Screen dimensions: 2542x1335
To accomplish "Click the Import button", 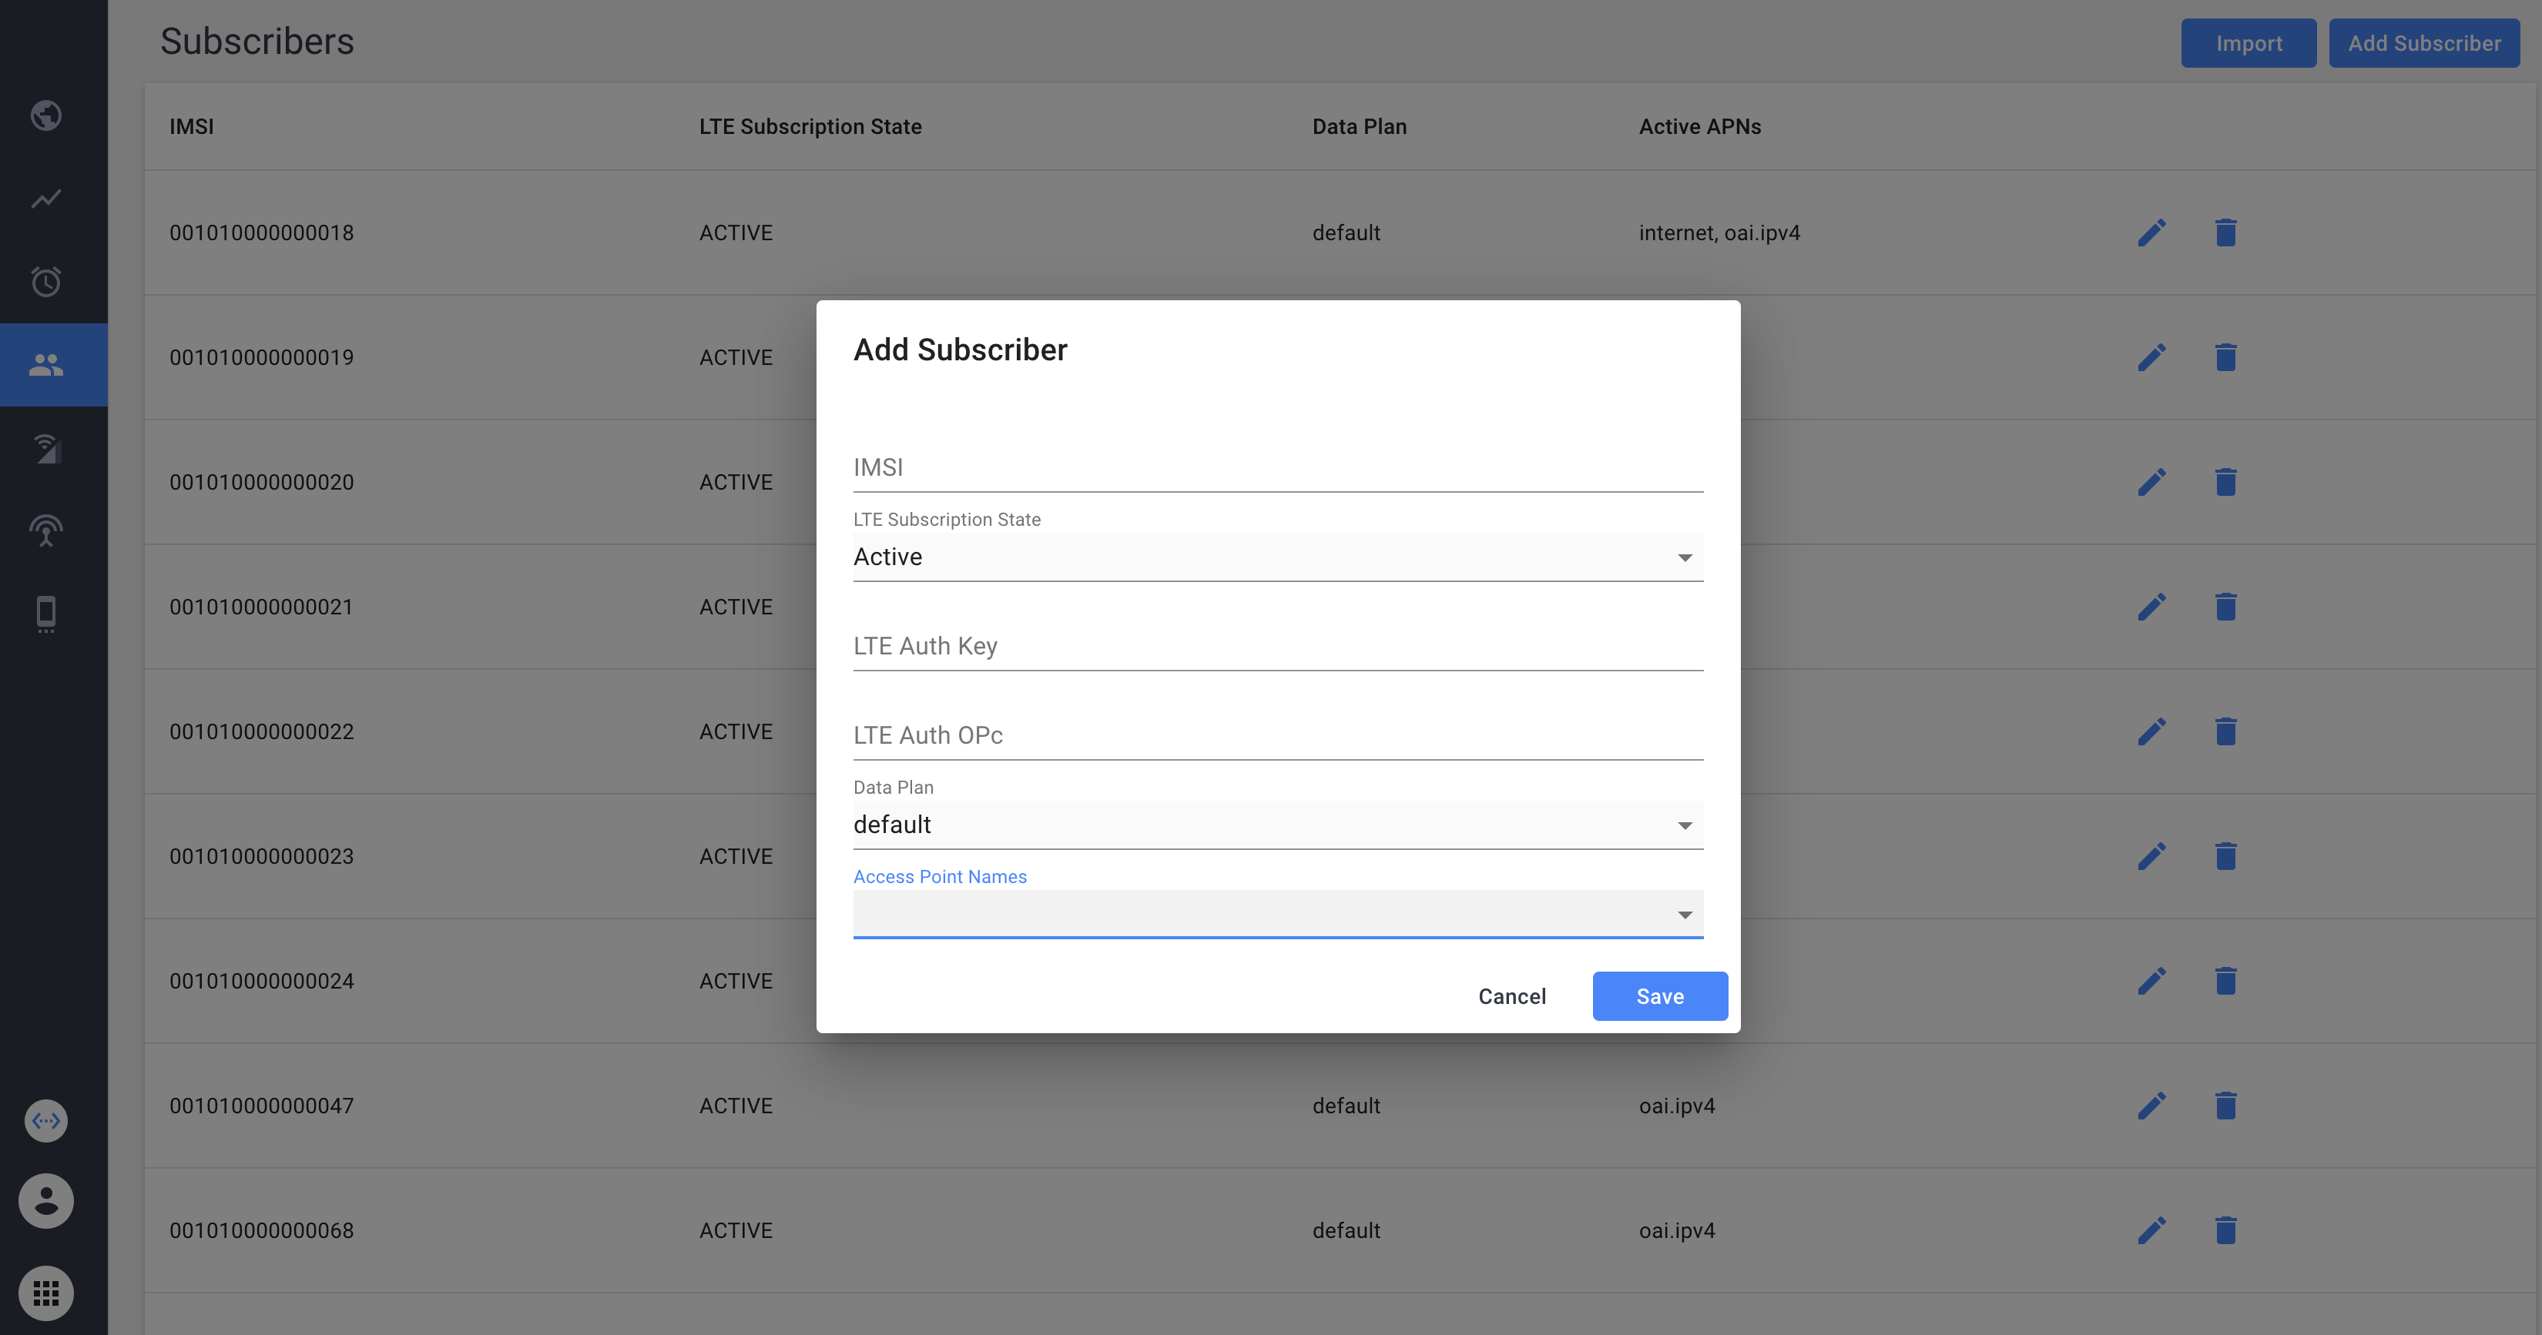I will pos(2248,42).
